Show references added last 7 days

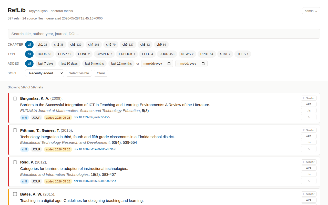click(x=46, y=64)
